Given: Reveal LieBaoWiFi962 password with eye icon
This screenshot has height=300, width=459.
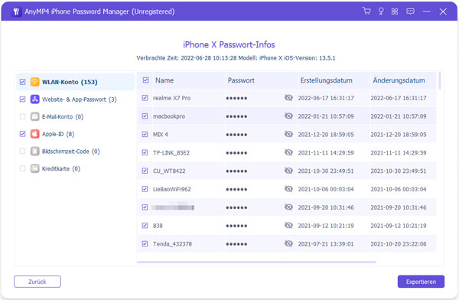Looking at the screenshot, I should click(x=288, y=189).
